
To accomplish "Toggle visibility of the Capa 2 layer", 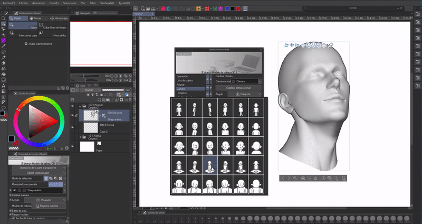I will tap(73, 128).
